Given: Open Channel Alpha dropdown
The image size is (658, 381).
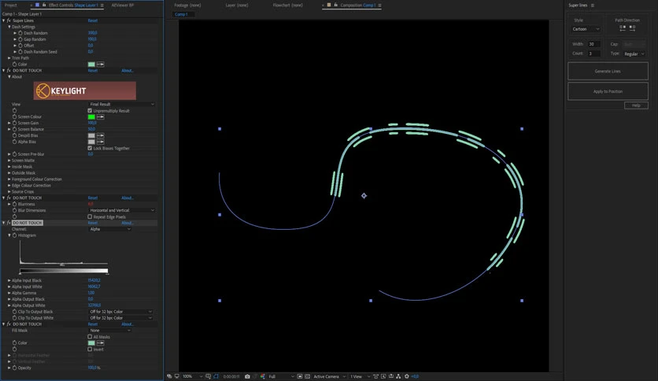Looking at the screenshot, I should click(110, 229).
